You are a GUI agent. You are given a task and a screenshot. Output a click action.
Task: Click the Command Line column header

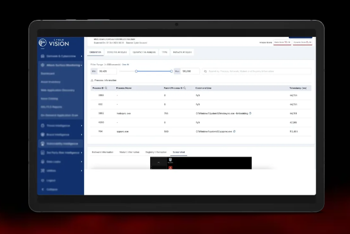coord(203,88)
